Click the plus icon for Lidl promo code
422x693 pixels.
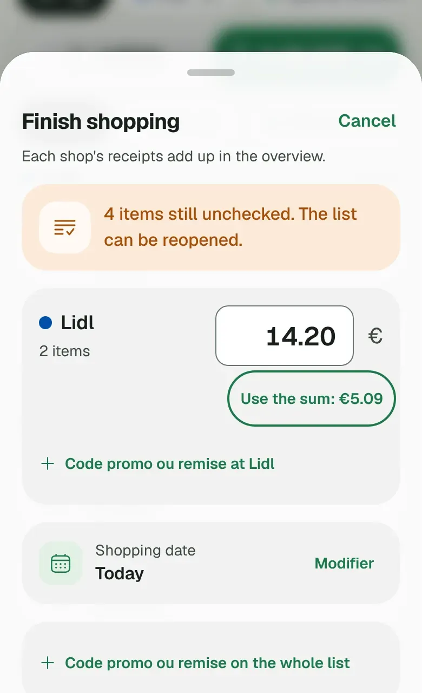pos(48,463)
